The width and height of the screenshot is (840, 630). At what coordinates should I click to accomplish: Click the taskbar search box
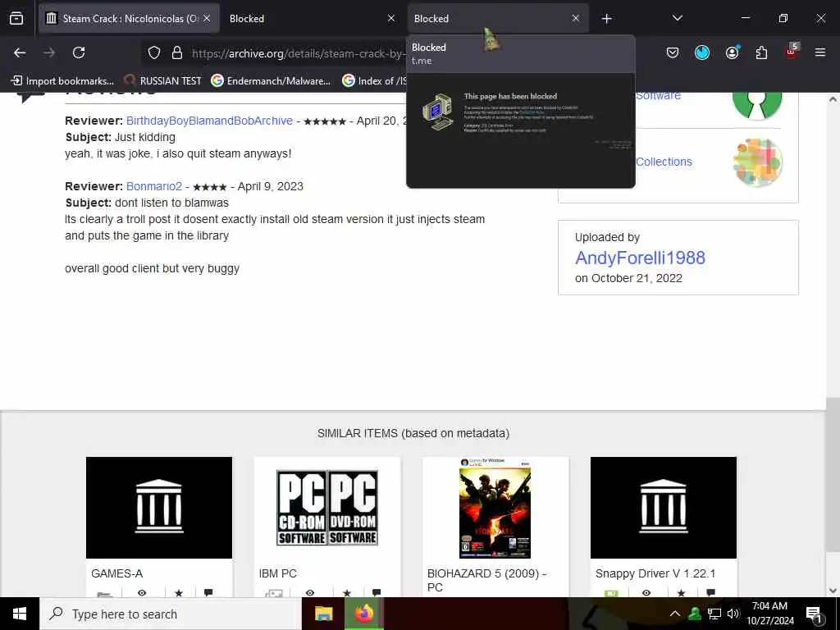(171, 614)
